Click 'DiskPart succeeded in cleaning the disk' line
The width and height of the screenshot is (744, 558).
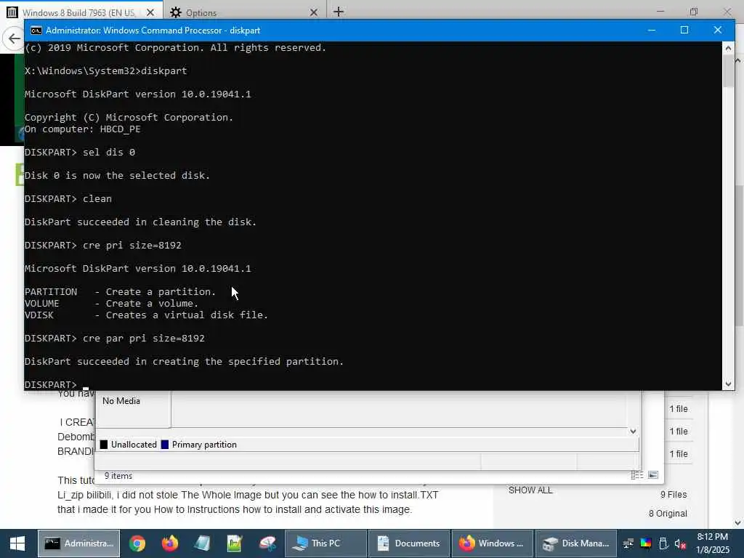click(x=140, y=222)
